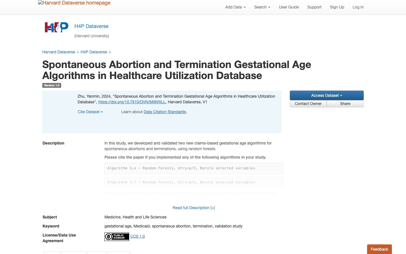Viewport: 406px width, 254px height.
Task: Click the Share button
Action: (345, 104)
